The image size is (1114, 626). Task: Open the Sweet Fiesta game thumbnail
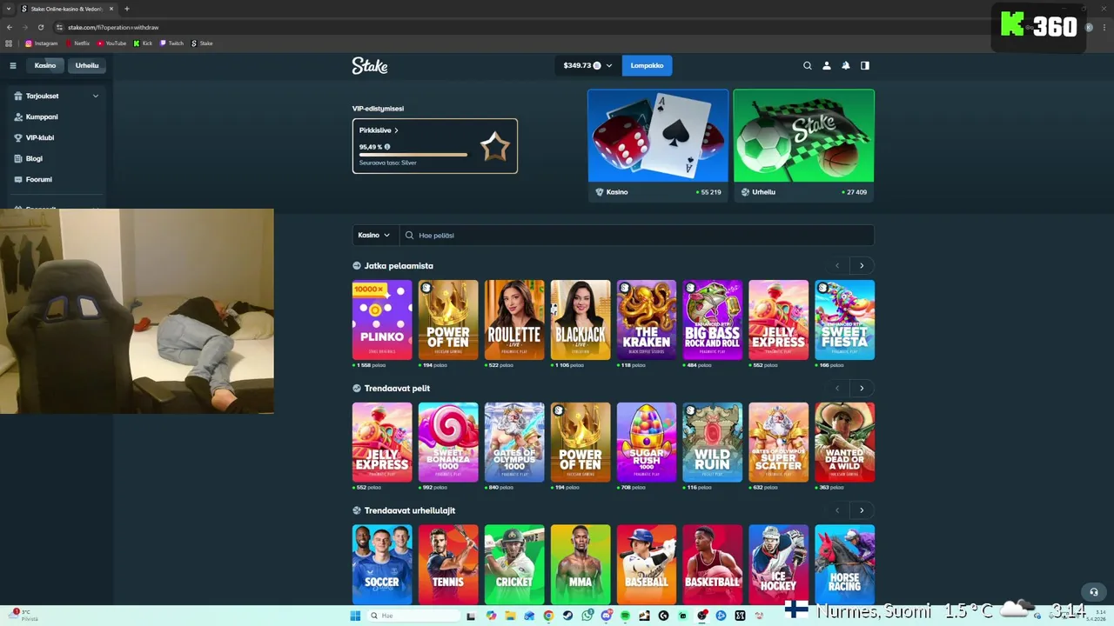click(844, 319)
